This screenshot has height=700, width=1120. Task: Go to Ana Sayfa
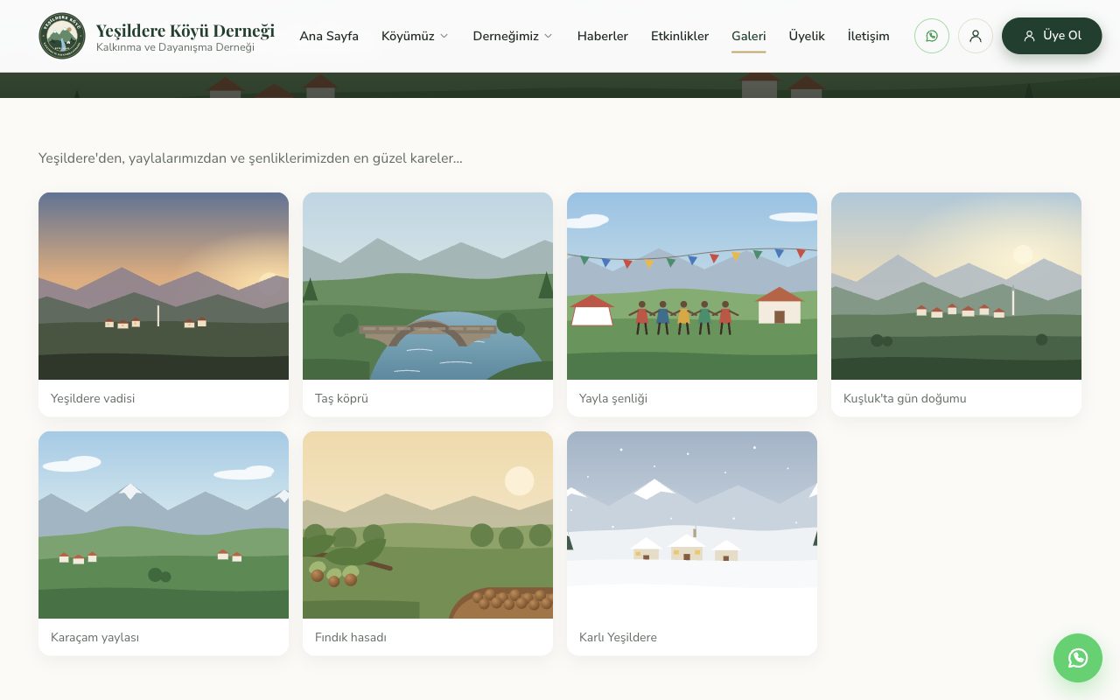[x=329, y=36]
